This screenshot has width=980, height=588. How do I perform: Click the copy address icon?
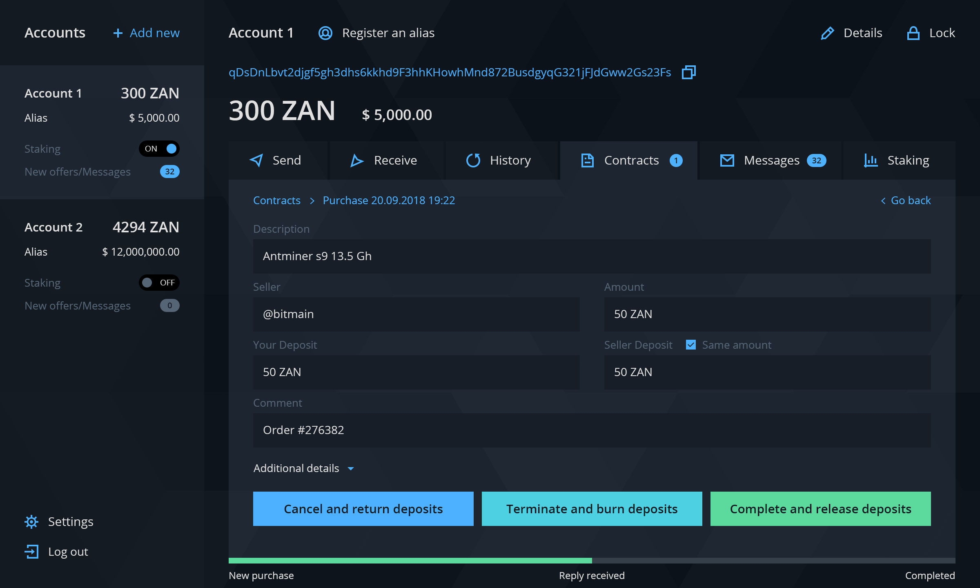tap(688, 72)
